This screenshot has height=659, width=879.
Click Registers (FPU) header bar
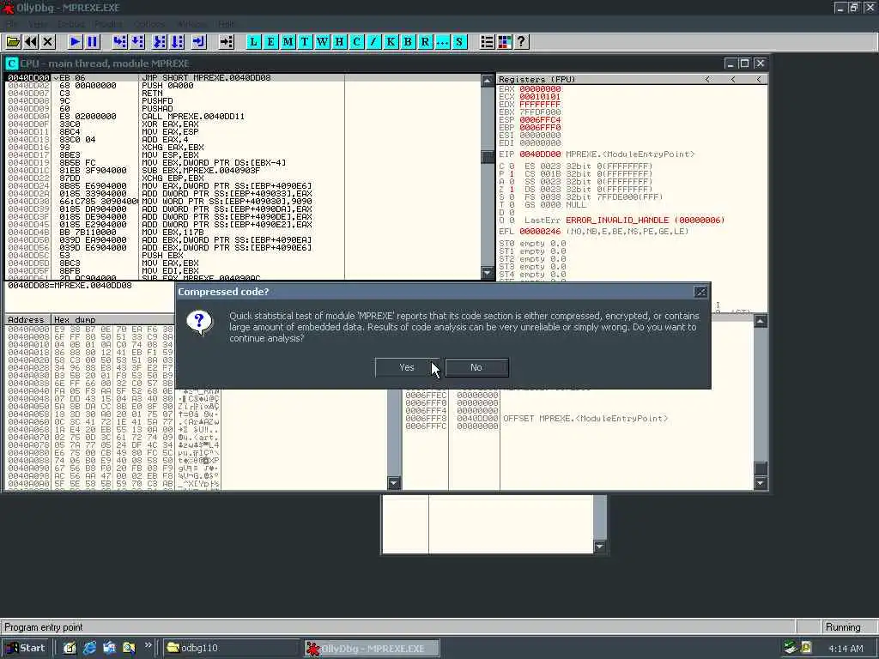(632, 80)
